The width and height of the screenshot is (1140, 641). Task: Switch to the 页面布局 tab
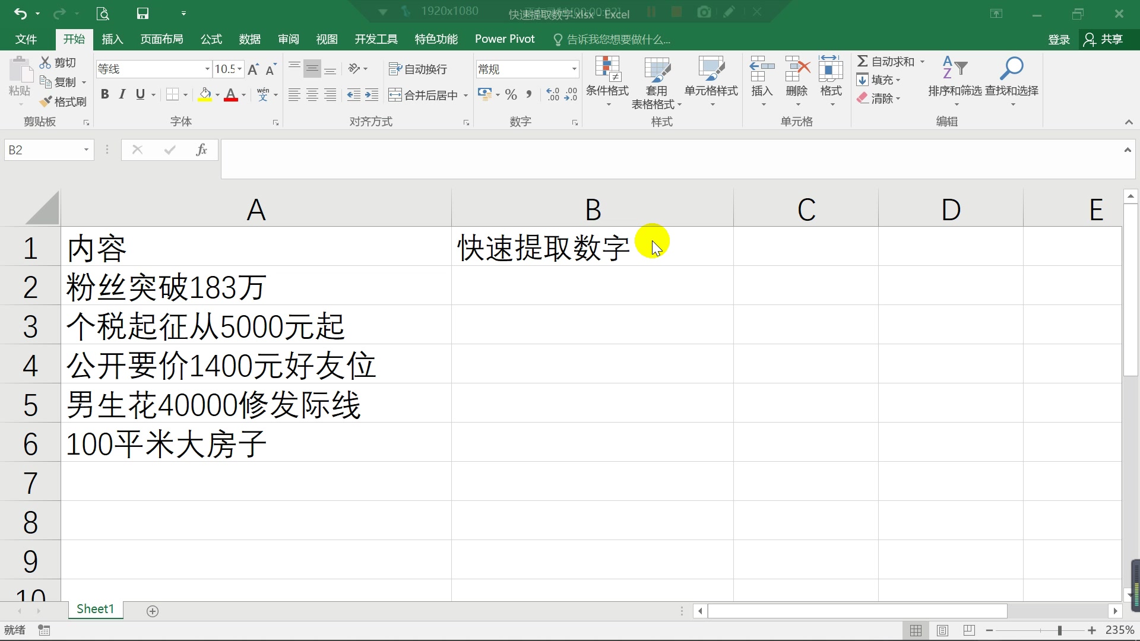(x=161, y=39)
